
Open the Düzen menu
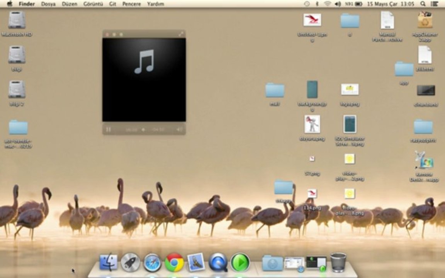[x=70, y=4]
